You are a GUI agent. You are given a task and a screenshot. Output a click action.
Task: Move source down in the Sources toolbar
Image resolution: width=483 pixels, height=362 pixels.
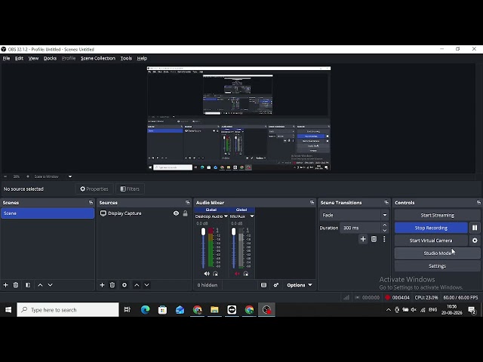[147, 285]
